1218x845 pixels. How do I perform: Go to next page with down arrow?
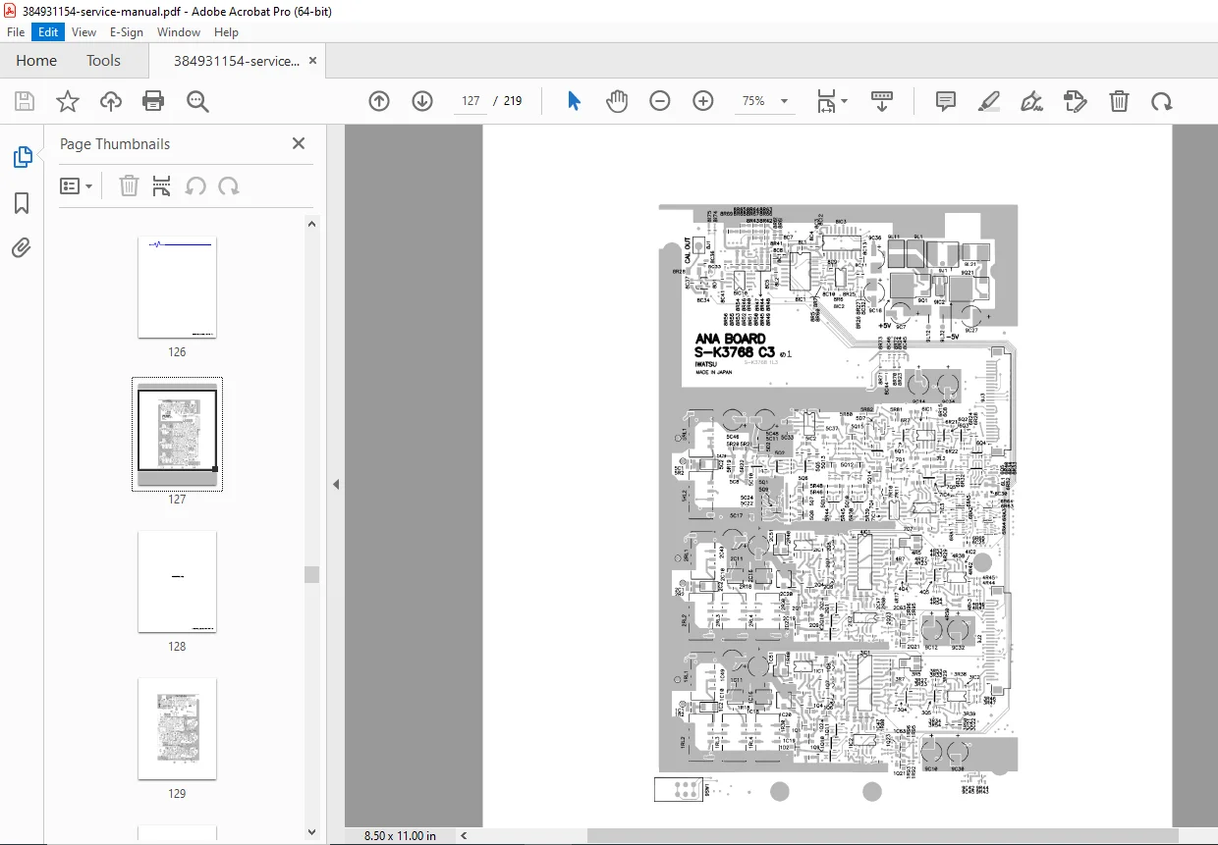tap(422, 101)
